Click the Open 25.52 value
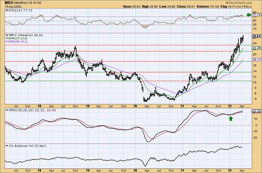This screenshot has width=262, height=173. tap(132, 6)
